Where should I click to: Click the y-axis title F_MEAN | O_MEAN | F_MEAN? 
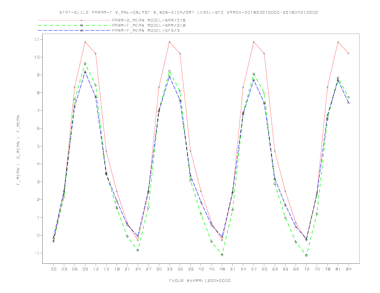18,150
